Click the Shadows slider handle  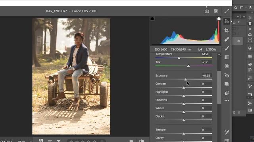click(x=183, y=104)
